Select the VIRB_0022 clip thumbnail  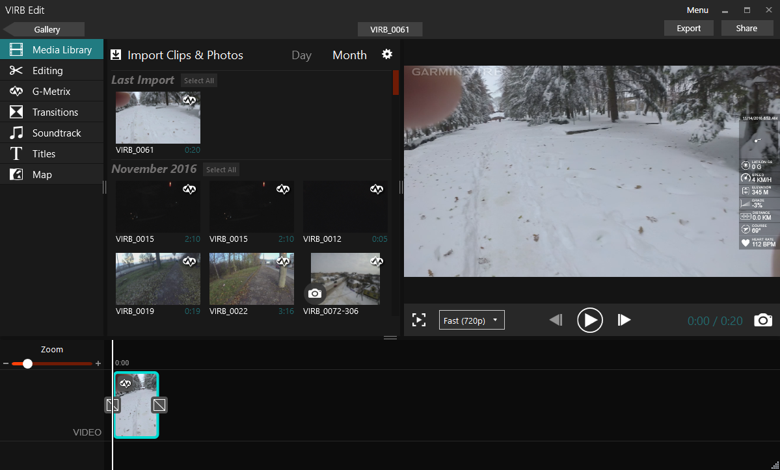[x=251, y=279]
